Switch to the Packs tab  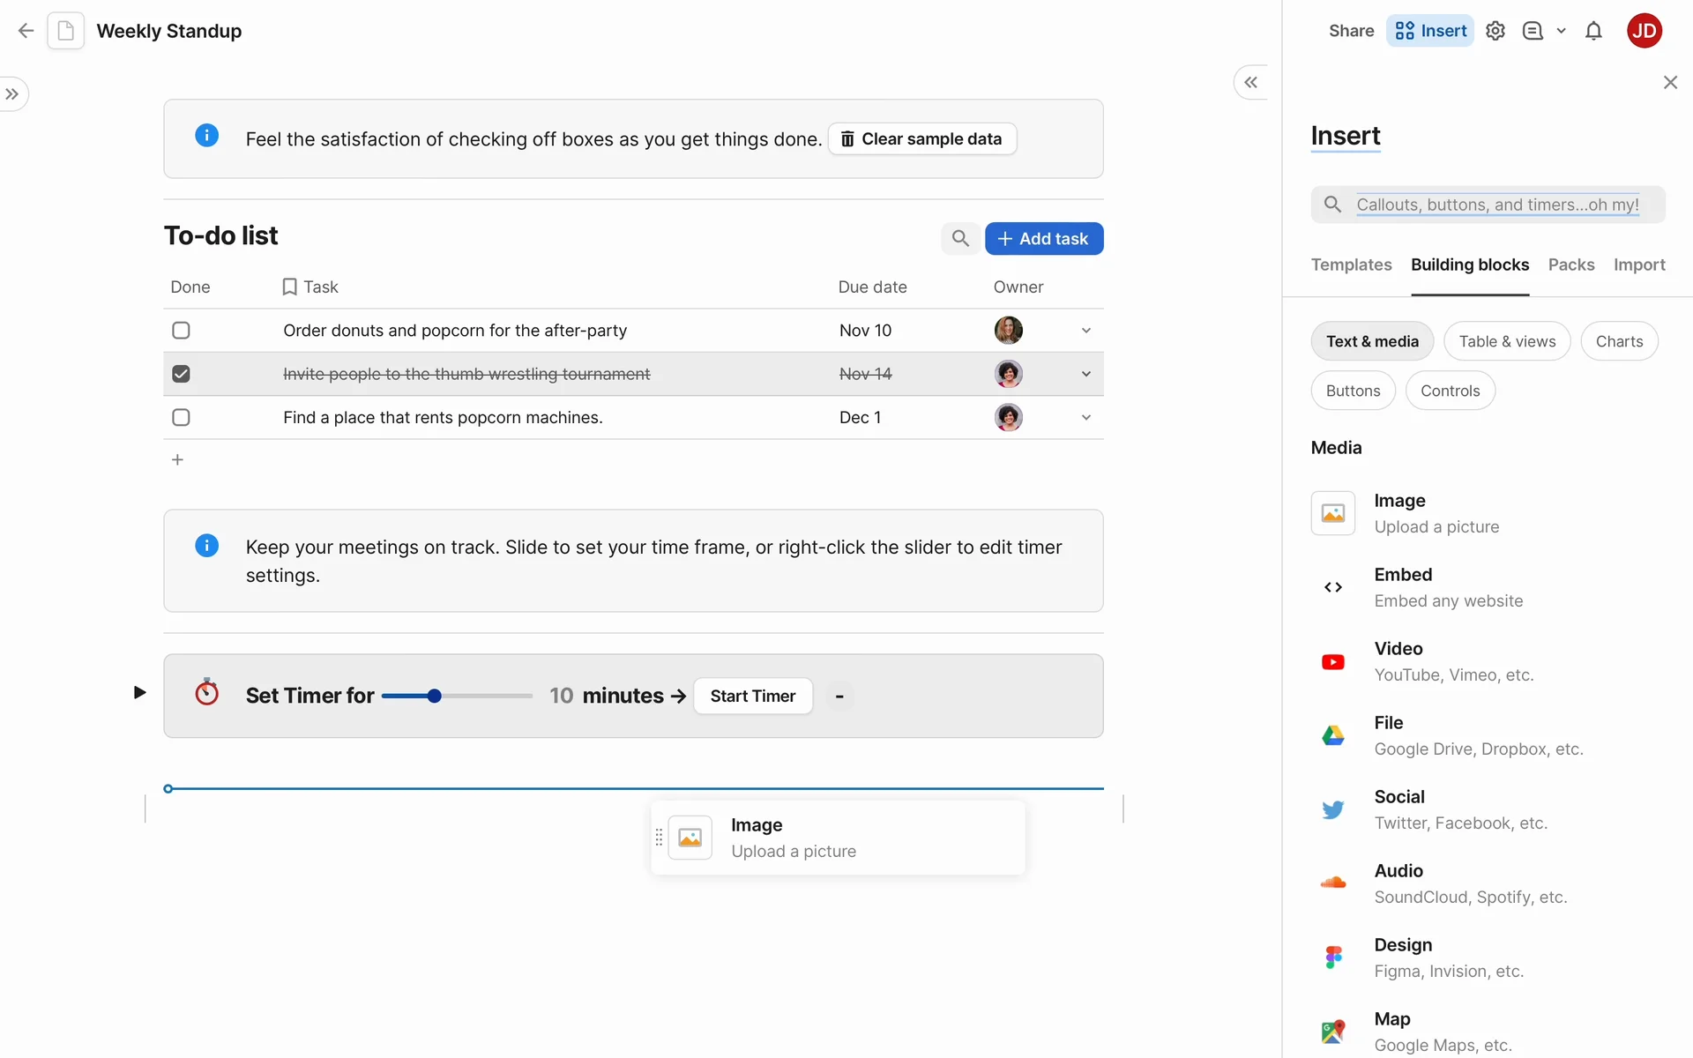coord(1571,264)
